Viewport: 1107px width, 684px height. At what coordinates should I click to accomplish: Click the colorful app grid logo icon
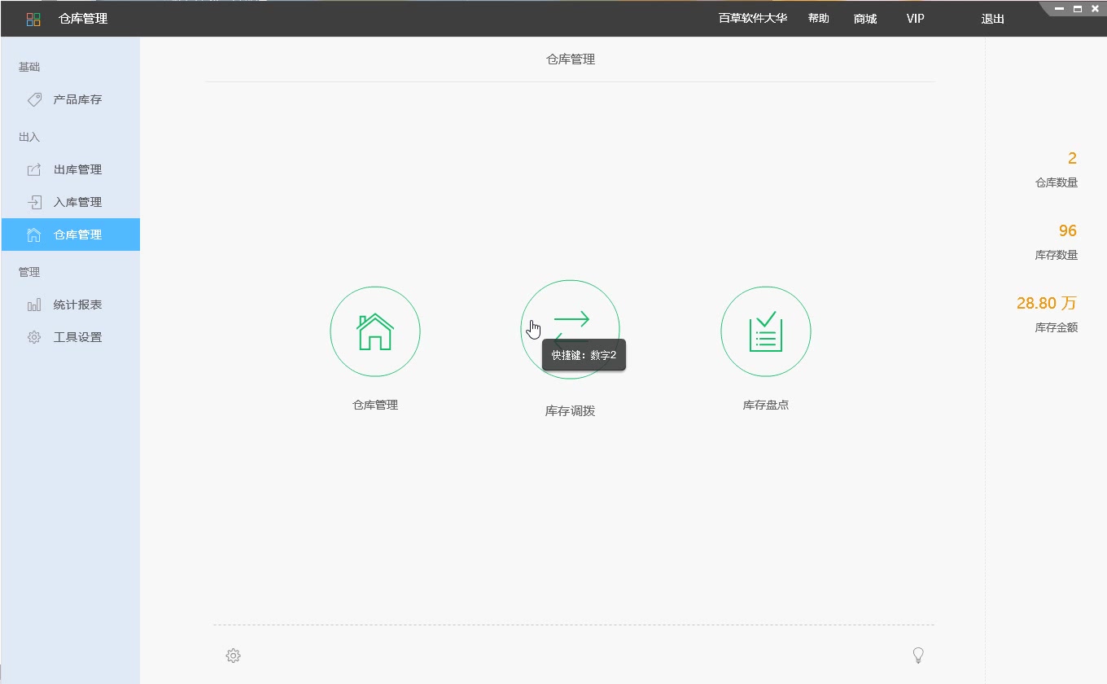33,19
